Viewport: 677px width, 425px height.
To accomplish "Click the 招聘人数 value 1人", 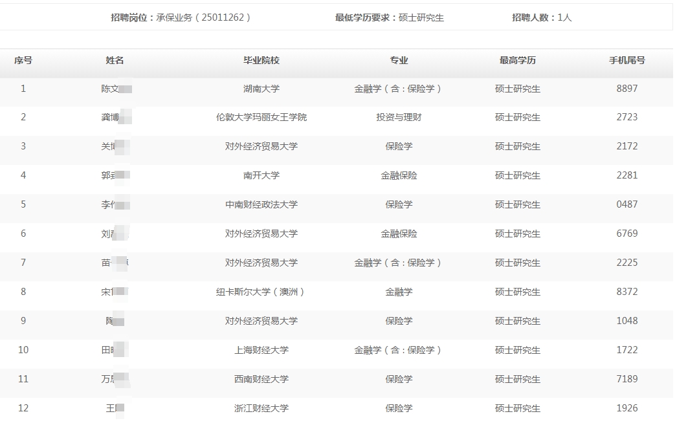I will [x=564, y=17].
